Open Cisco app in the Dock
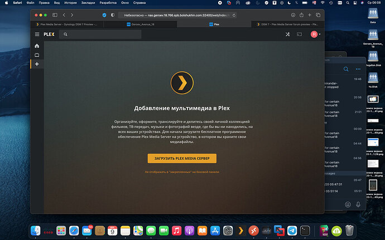 (49, 231)
